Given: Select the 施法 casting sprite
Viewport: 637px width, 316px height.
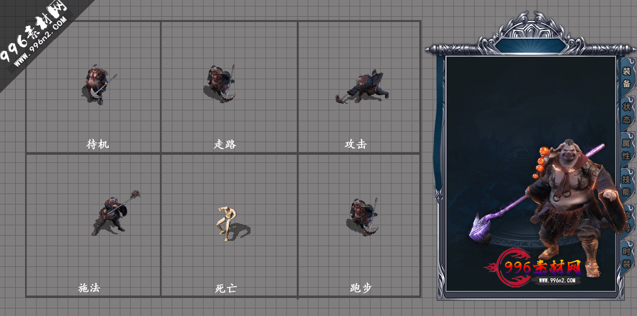Looking at the screenshot, I should [x=115, y=213].
